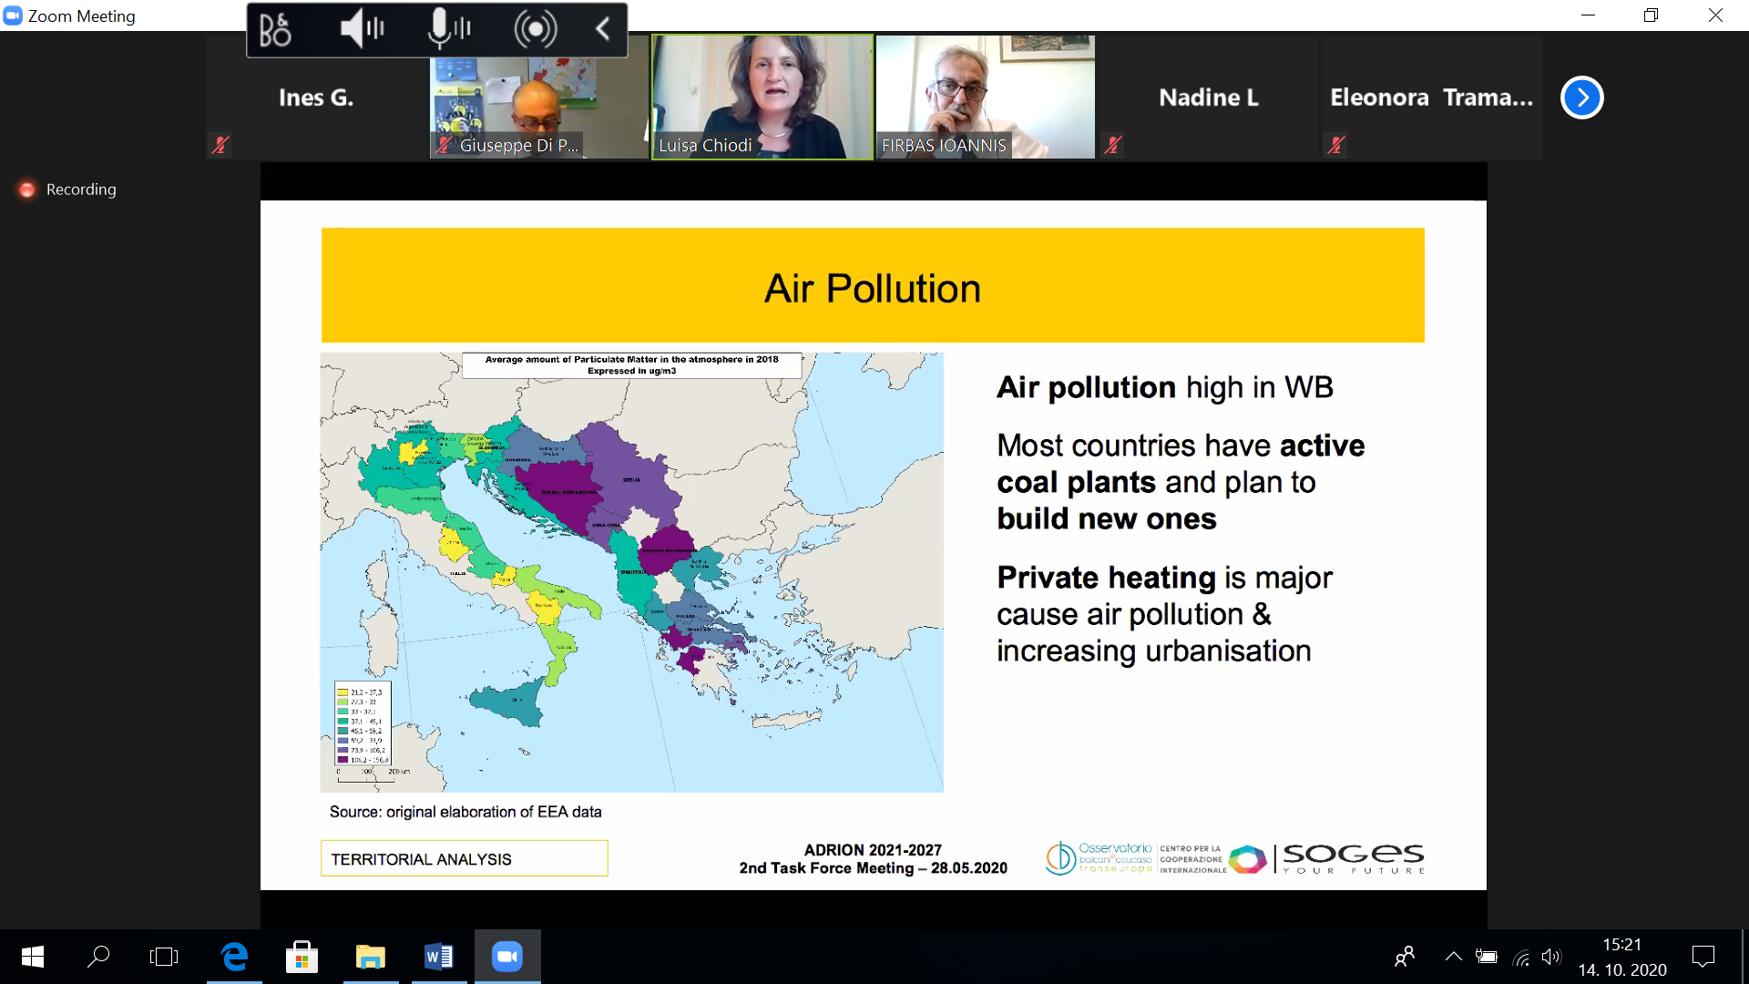Click the muted mic icon on Ines G. tile

coord(220,144)
